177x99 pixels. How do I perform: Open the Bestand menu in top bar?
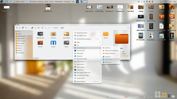(x=35, y=2)
